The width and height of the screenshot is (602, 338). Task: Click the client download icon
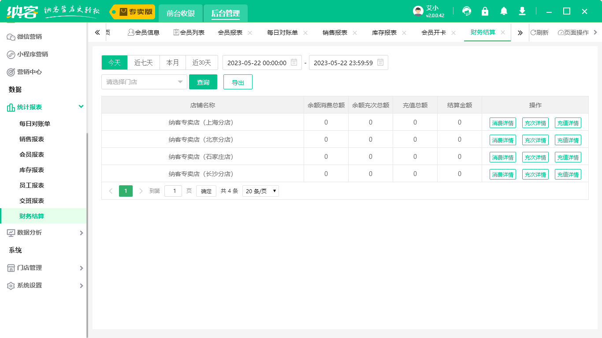click(522, 11)
